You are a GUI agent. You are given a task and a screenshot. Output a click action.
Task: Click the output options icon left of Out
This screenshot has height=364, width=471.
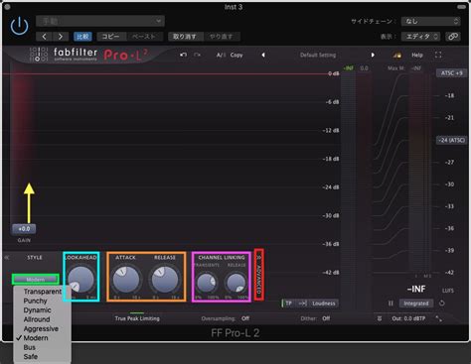380,318
